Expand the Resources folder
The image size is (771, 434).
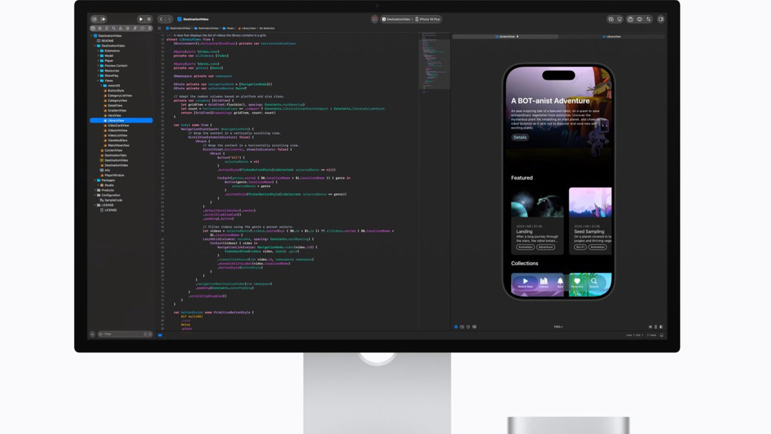coord(98,70)
